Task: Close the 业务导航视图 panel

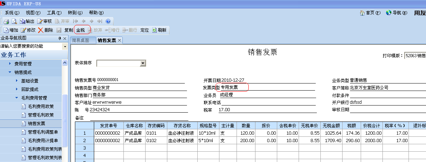Action: 65,39
